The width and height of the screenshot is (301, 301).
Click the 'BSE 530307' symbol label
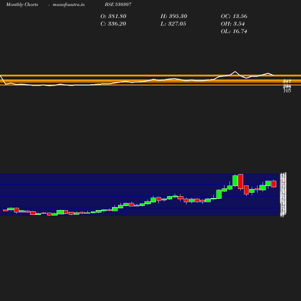point(118,4)
